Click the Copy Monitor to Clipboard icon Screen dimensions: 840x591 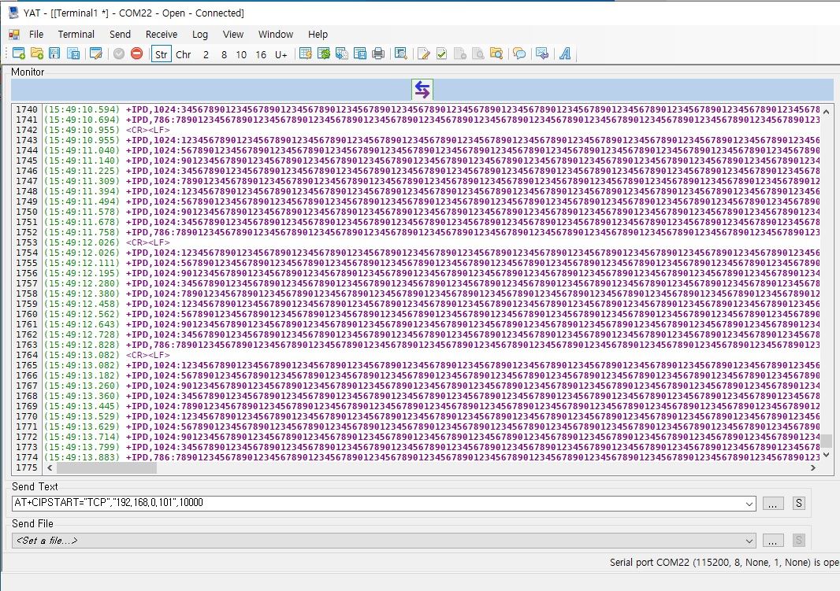[x=342, y=54]
